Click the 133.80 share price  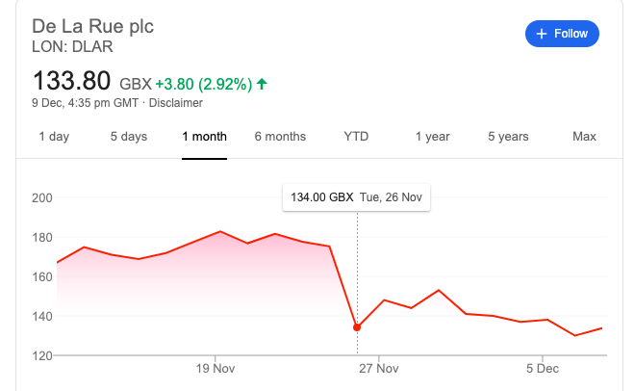coord(72,81)
